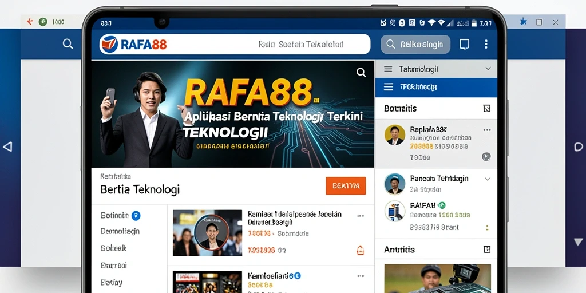Image resolution: width=586 pixels, height=293 pixels.
Task: Click the orange BEKTIM button
Action: 346,186
